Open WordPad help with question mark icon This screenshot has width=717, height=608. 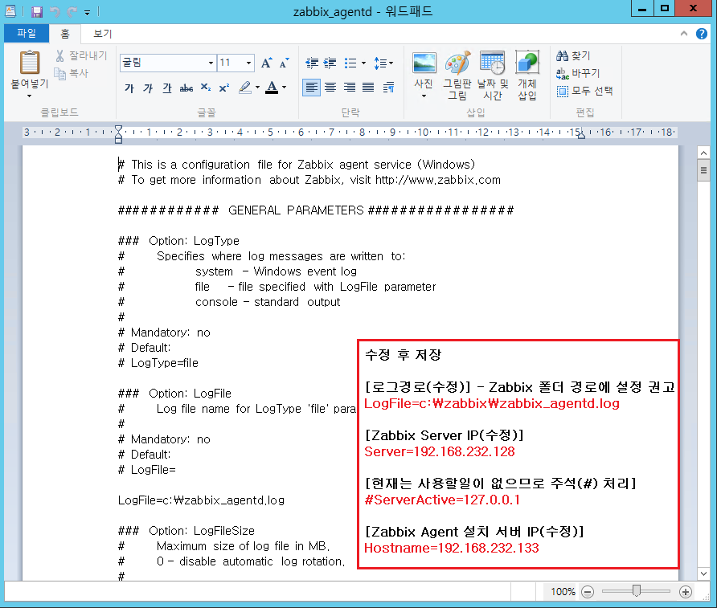coord(702,34)
